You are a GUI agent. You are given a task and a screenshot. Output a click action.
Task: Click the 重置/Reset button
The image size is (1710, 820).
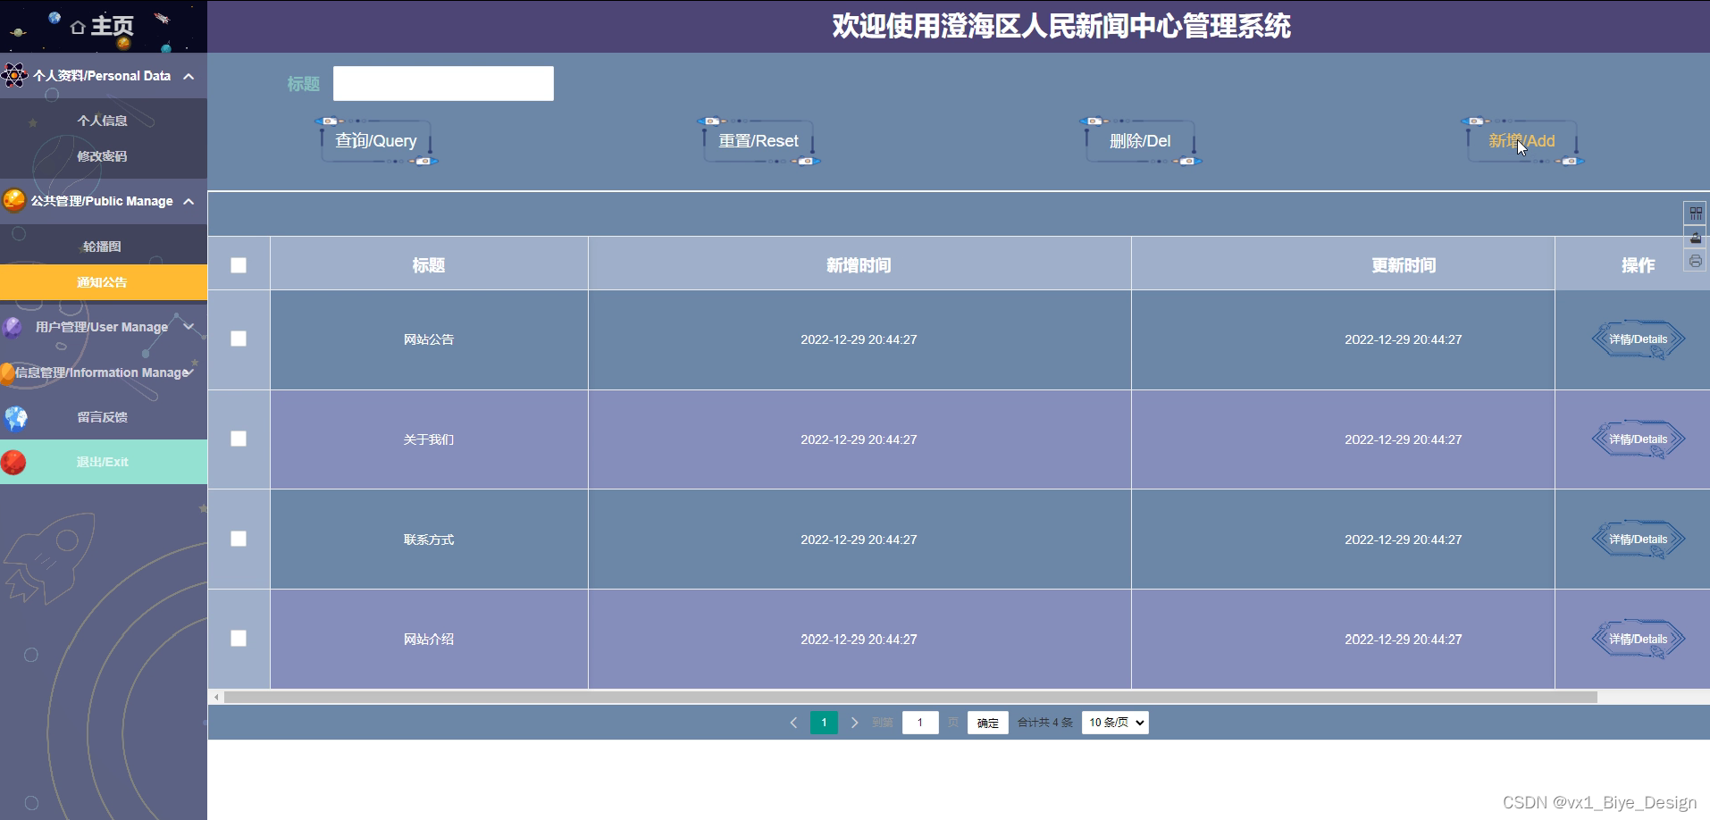click(x=759, y=141)
